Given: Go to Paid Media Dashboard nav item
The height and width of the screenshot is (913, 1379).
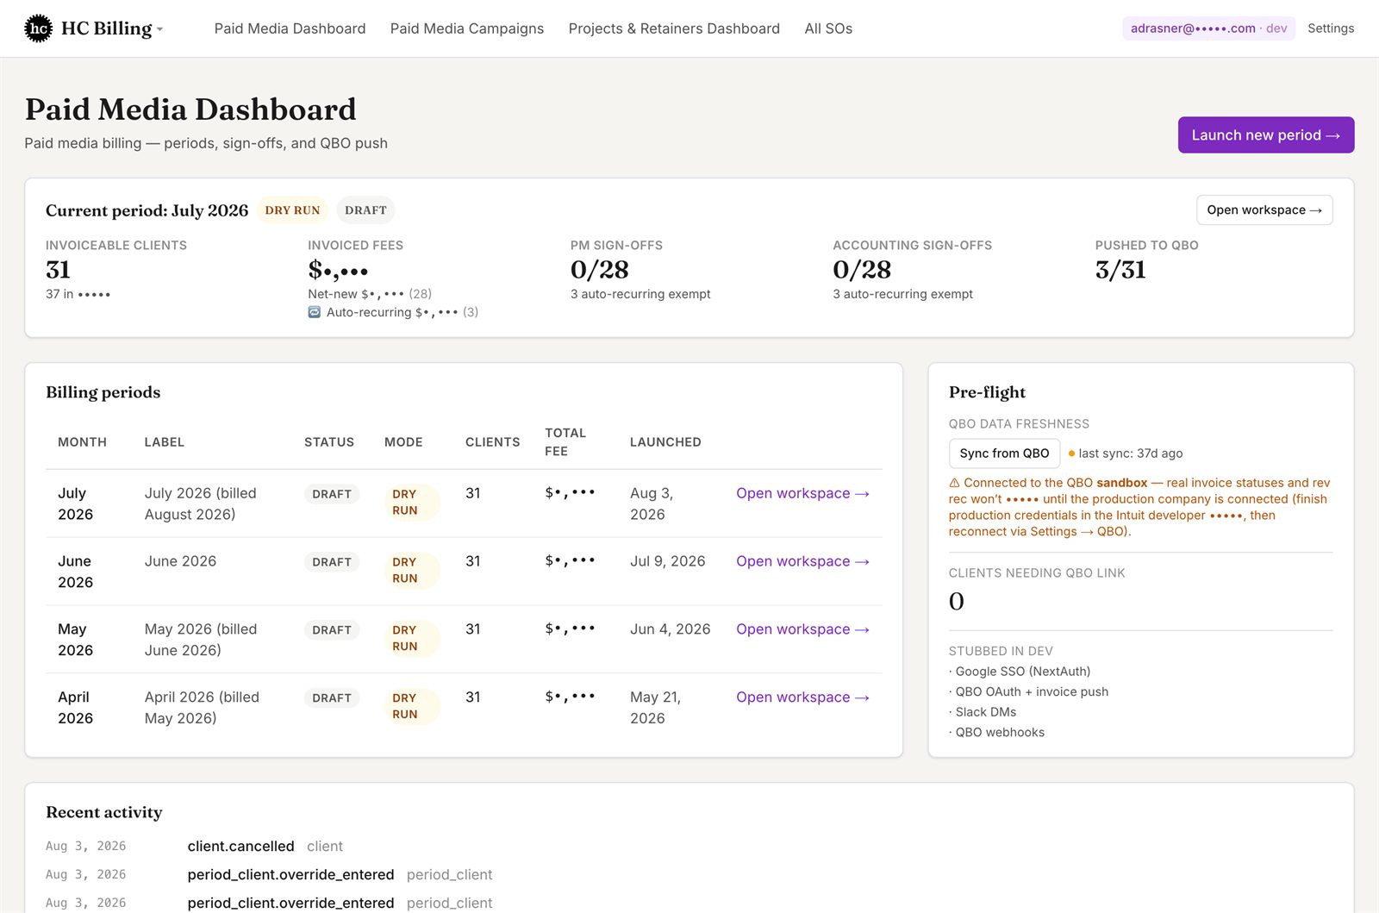Looking at the screenshot, I should point(290,28).
